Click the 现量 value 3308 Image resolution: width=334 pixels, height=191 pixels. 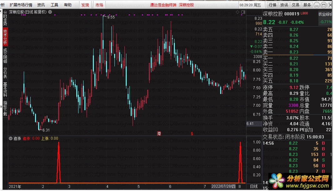[x=293, y=105]
